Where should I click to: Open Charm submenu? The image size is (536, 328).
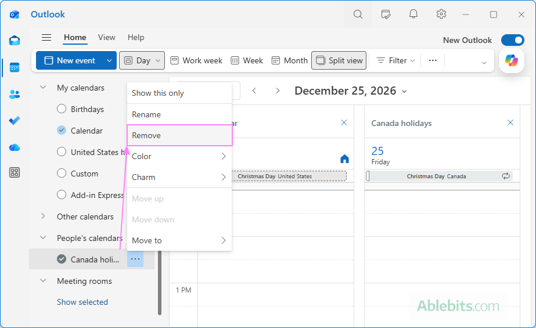click(x=179, y=177)
